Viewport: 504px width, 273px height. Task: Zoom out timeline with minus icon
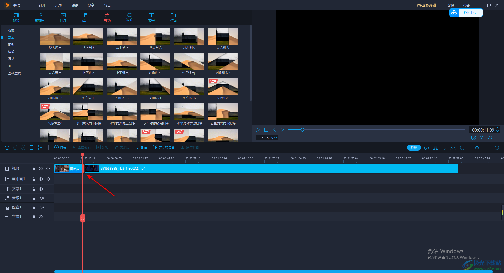[462, 148]
